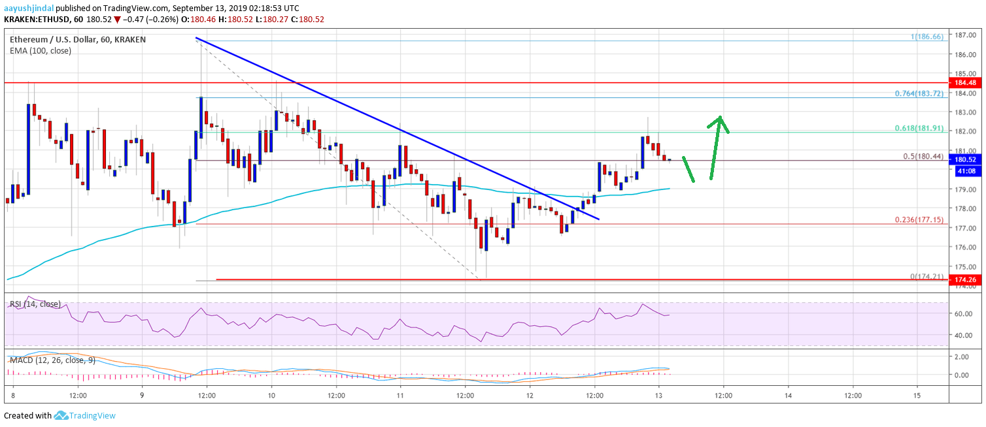Click the red resistance price tag 184.48

click(x=966, y=83)
